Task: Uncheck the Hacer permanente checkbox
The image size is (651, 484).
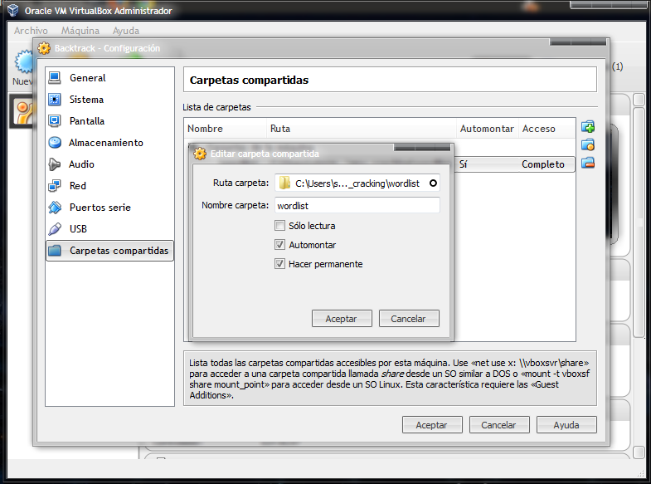Action: click(279, 264)
